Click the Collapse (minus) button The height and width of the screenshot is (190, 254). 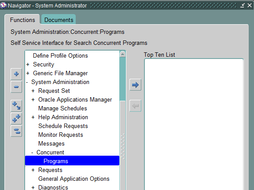[16, 87]
